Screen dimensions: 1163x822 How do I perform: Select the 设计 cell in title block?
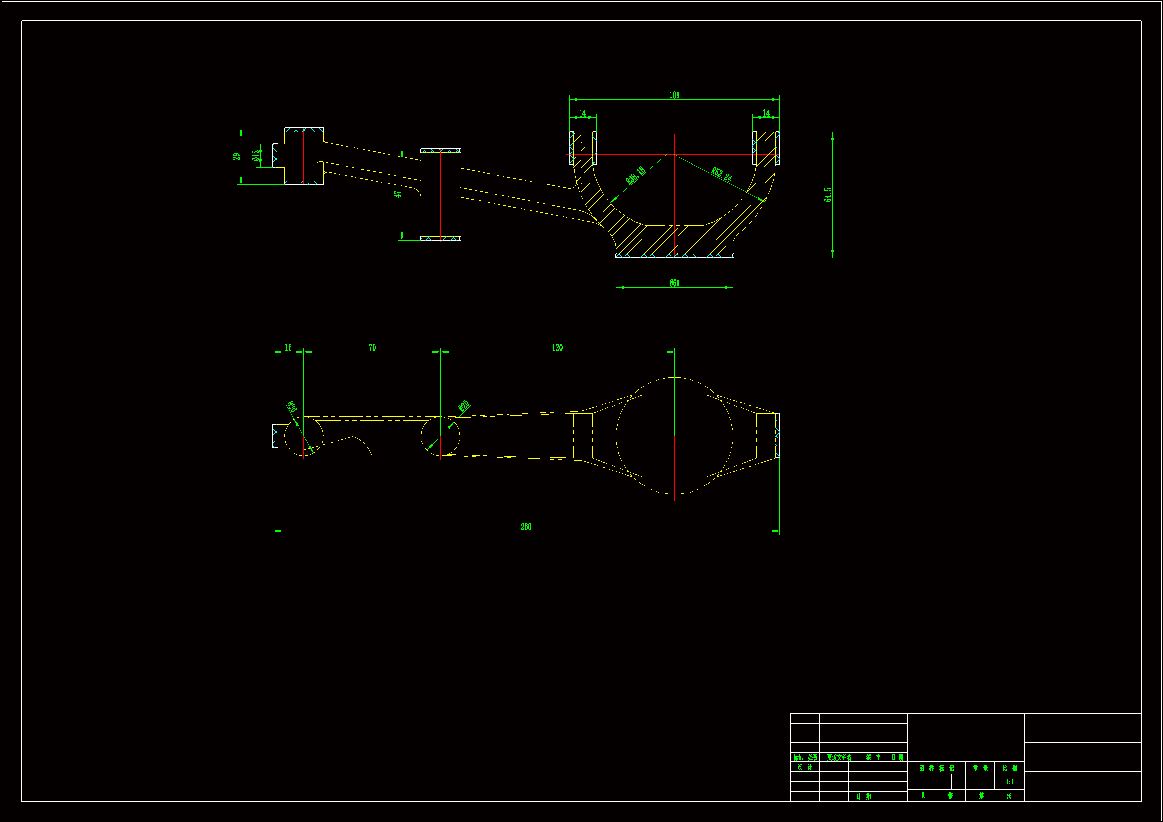804,767
